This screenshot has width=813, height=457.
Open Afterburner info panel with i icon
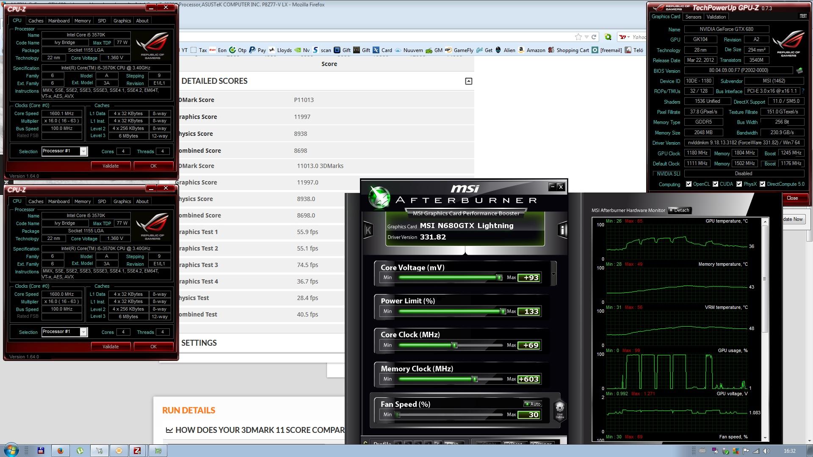pyautogui.click(x=562, y=230)
